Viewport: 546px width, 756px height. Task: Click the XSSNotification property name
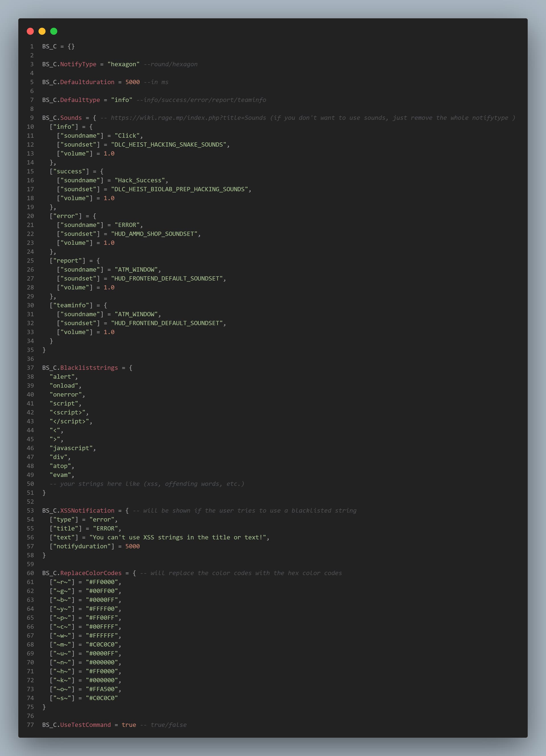(87, 510)
